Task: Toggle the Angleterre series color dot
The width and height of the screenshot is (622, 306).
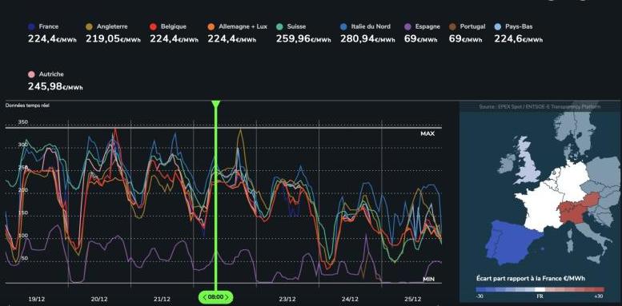Action: coord(89,27)
